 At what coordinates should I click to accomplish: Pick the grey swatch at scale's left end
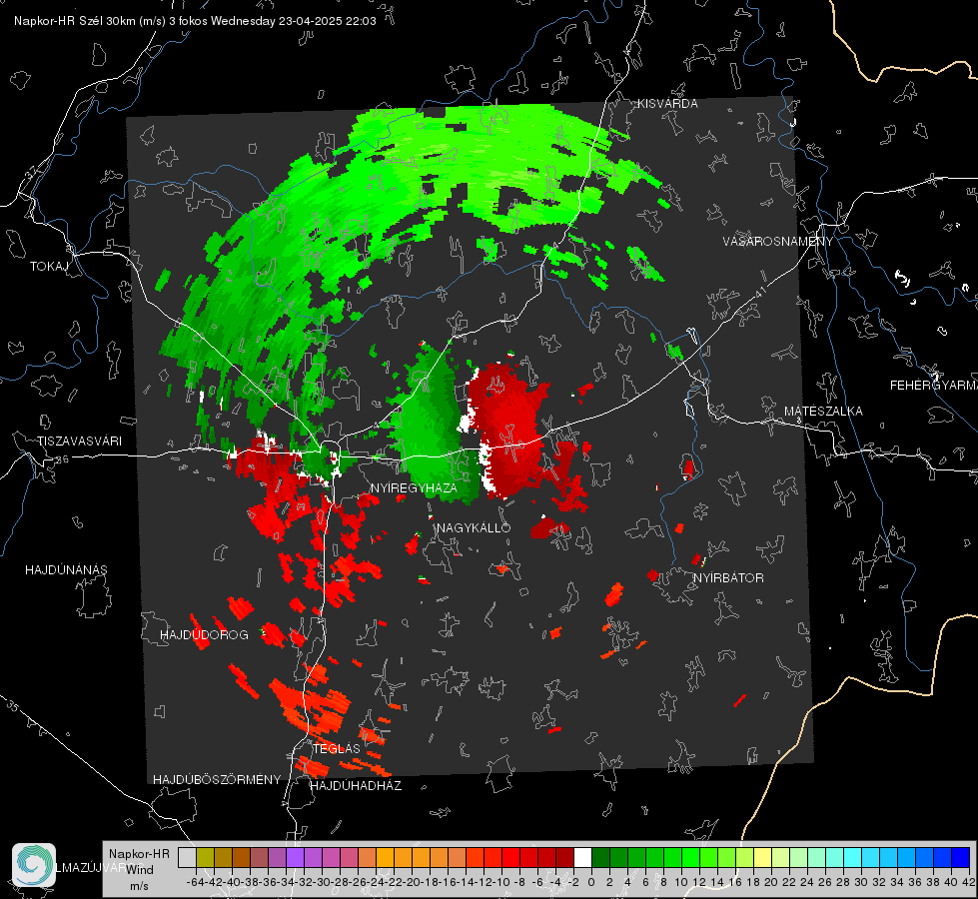pos(187,858)
